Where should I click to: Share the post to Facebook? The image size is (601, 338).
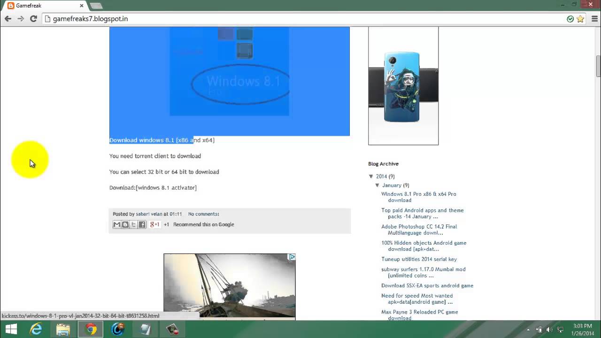click(x=142, y=224)
